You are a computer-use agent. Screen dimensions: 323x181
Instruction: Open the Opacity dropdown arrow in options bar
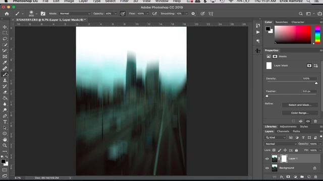click(116, 14)
